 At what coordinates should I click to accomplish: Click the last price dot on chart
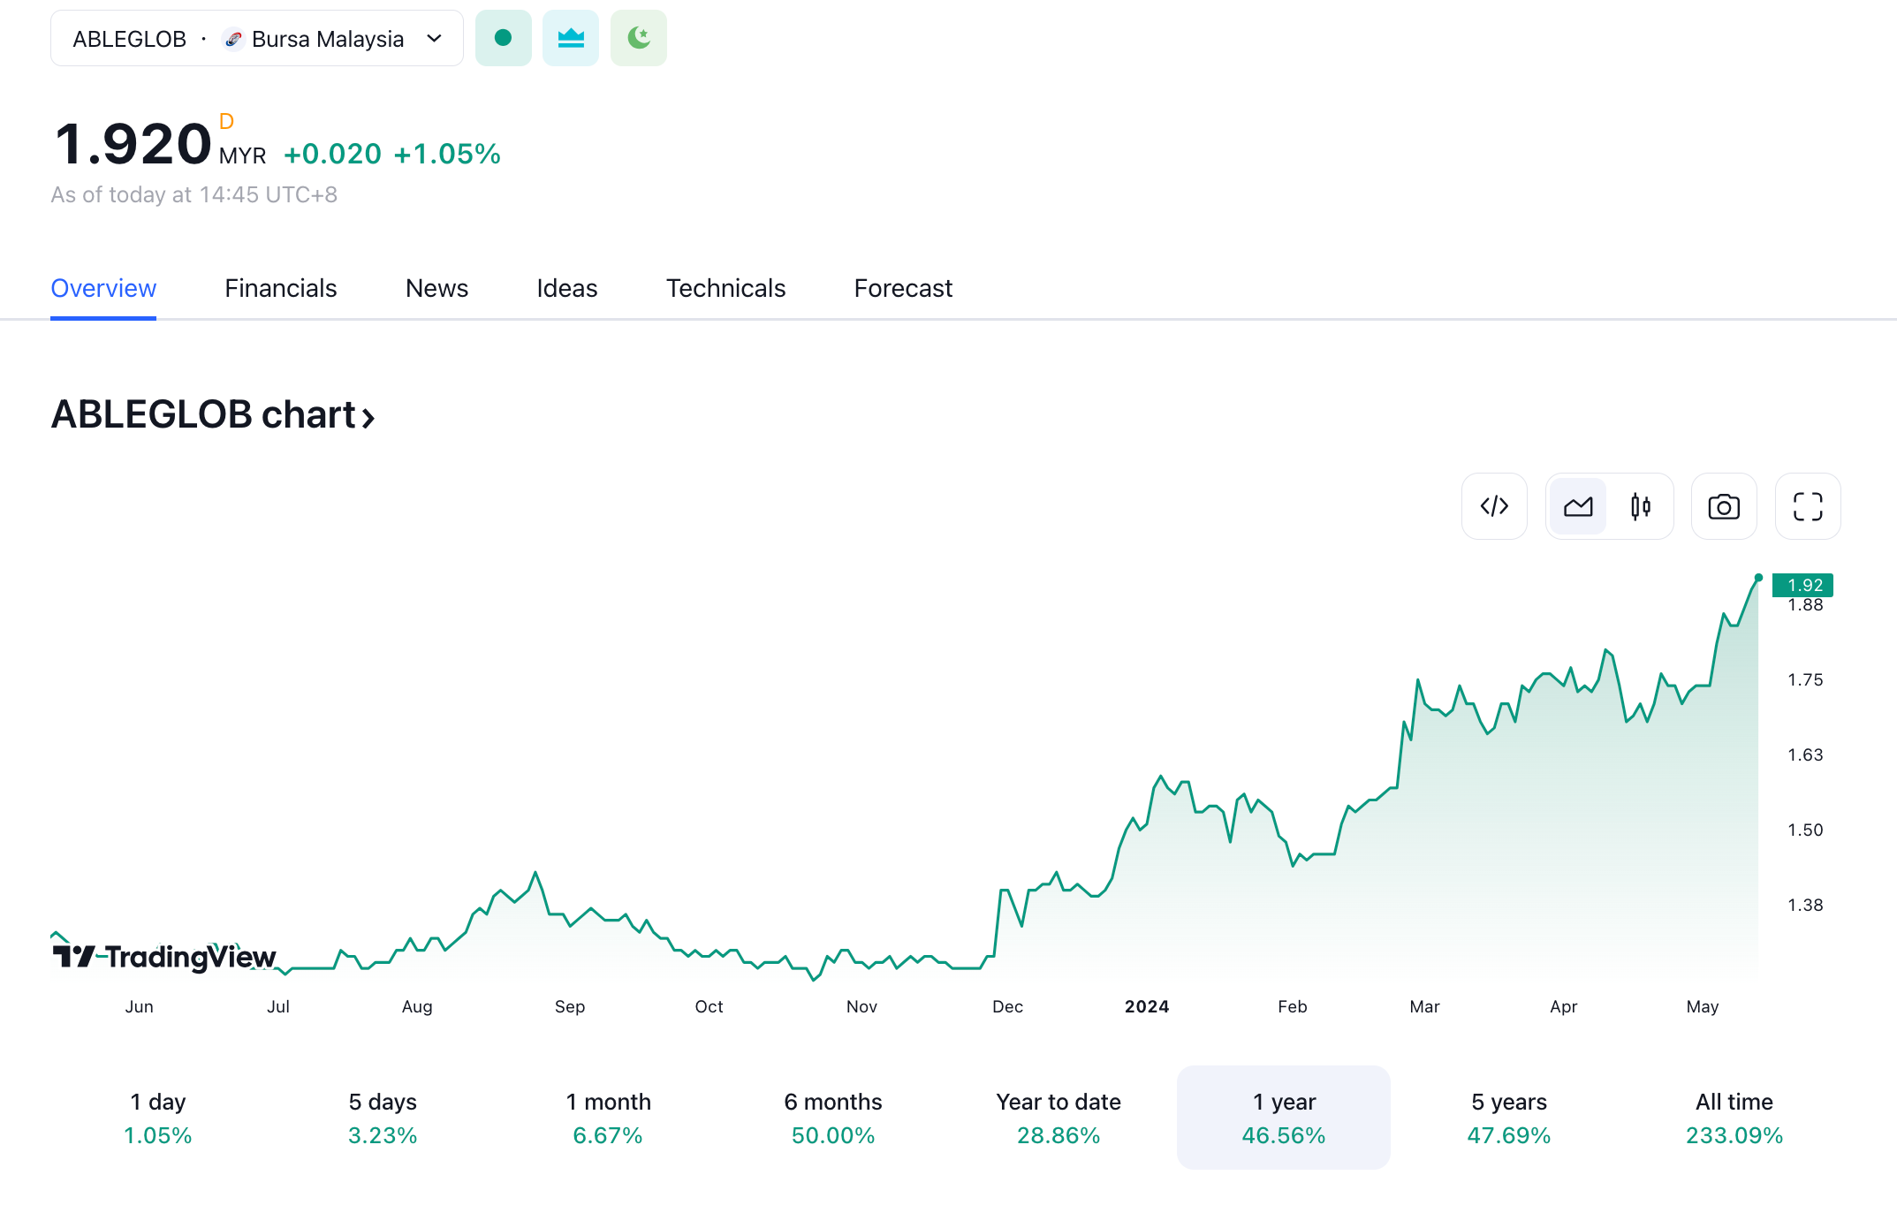click(1758, 578)
